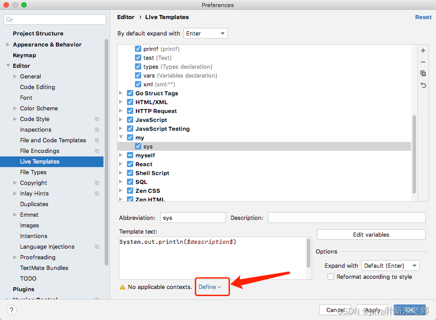Collapse the Editor section in sidebar

coord(8,66)
